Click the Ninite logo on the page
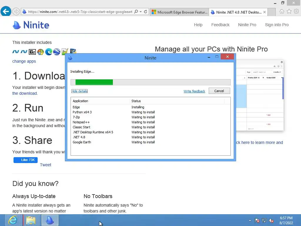 click(31, 25)
